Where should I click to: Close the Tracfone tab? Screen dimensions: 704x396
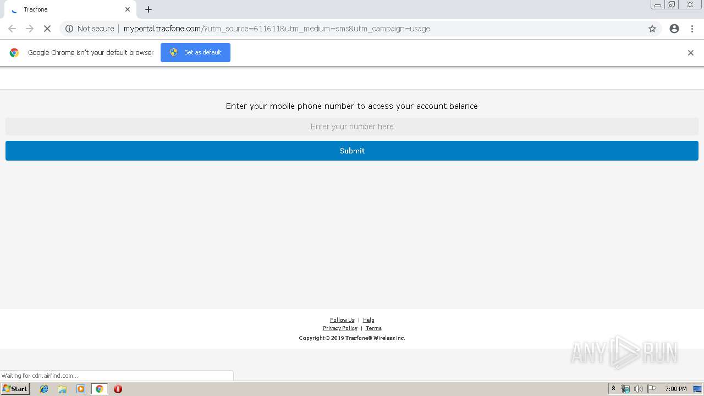(128, 9)
